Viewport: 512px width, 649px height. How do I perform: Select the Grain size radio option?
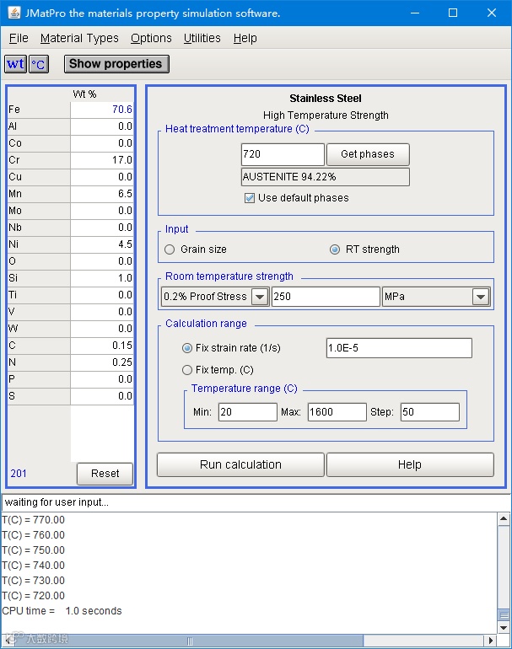click(x=170, y=249)
